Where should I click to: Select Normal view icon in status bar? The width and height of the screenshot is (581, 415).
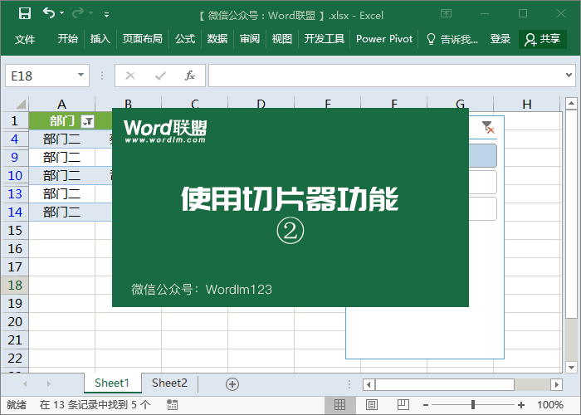coord(339,405)
